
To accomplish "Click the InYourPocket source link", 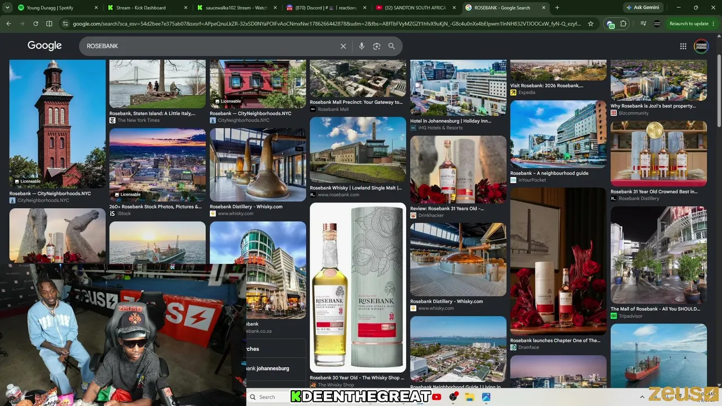I will click(x=532, y=180).
